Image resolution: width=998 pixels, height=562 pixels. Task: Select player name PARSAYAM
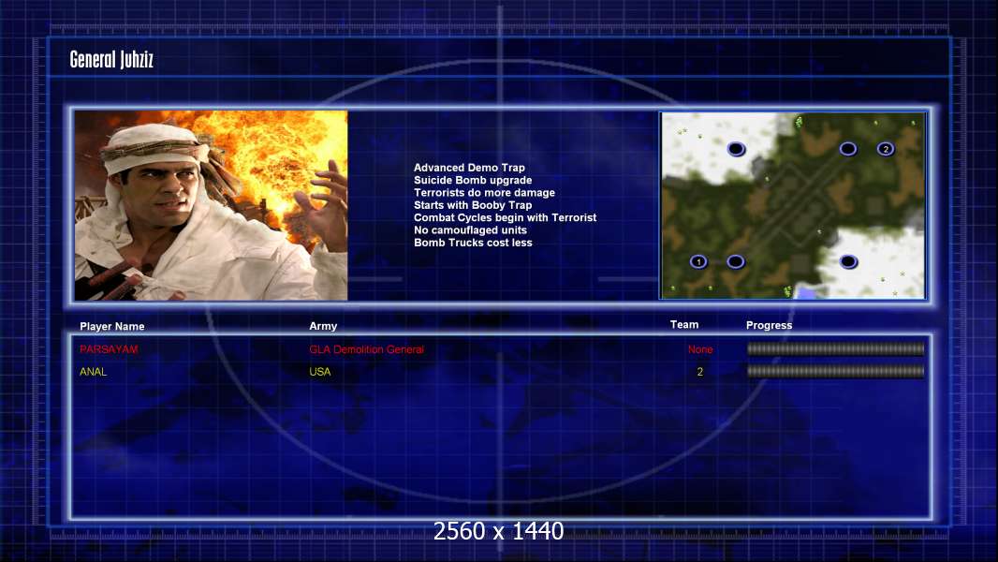(x=109, y=349)
